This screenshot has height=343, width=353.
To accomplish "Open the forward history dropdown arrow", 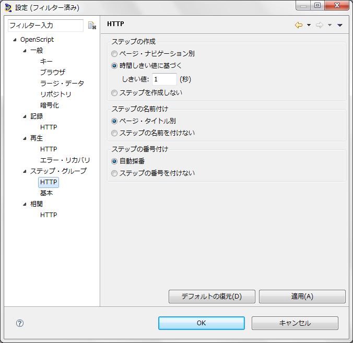I will pyautogui.click(x=330, y=25).
